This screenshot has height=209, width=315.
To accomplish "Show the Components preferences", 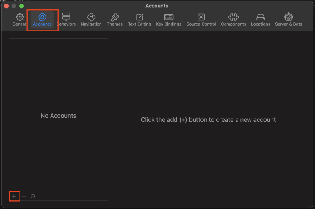I will coord(233,20).
